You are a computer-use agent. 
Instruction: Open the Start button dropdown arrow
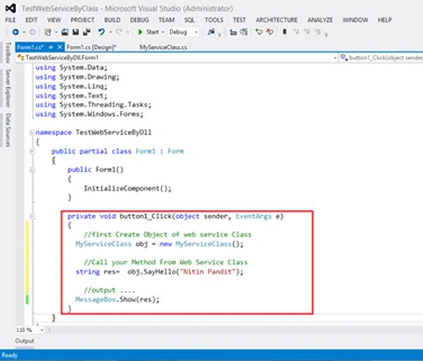[163, 32]
